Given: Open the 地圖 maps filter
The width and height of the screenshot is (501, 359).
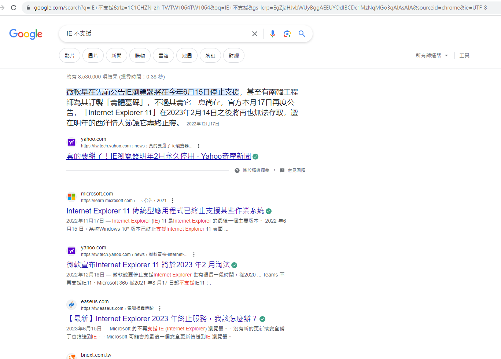Looking at the screenshot, I should [x=187, y=56].
